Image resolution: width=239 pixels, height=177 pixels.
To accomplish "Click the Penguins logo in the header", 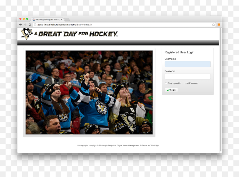I will 27,34.
